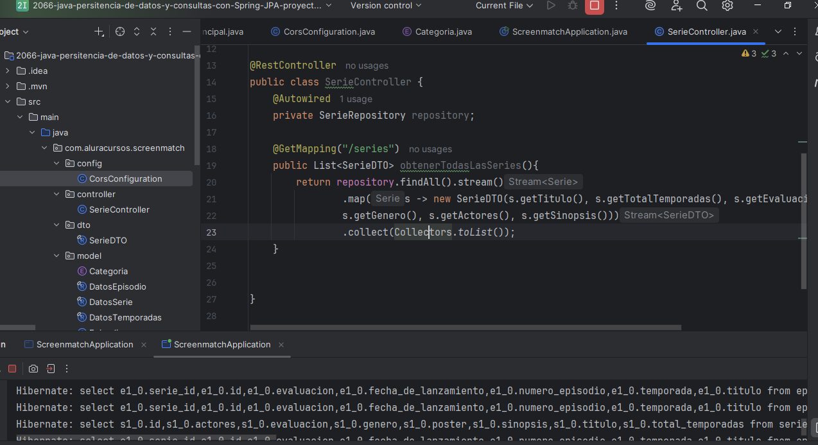Open Run panel more options
This screenshot has height=445, width=818.
(x=67, y=369)
